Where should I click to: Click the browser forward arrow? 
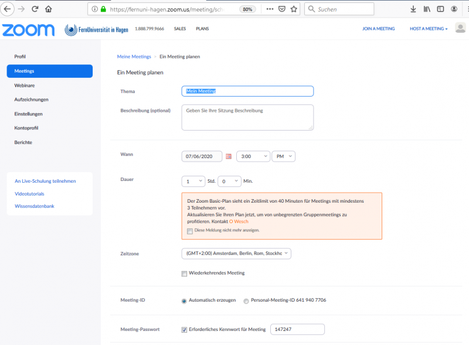click(21, 9)
